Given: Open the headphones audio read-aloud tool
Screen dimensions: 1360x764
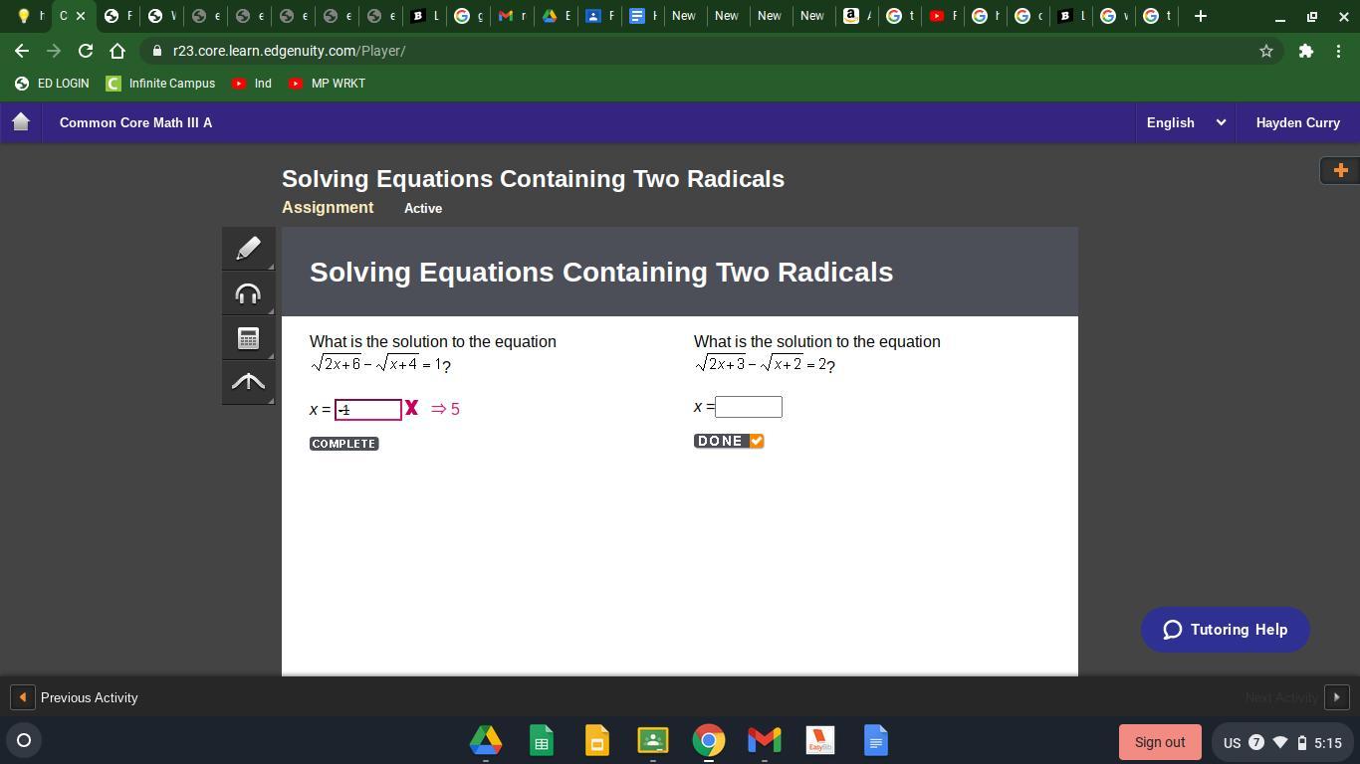Looking at the screenshot, I should (248, 293).
